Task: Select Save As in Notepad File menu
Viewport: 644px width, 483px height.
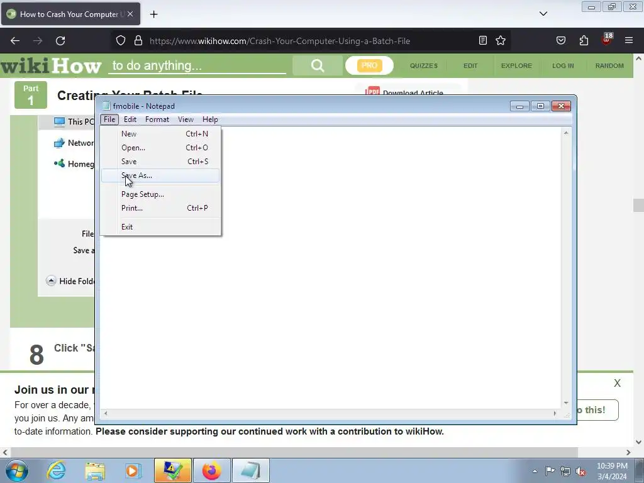Action: click(160, 175)
